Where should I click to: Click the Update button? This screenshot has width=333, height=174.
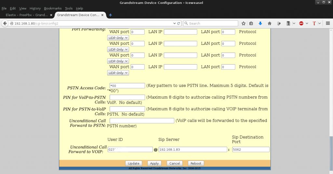point(133,163)
